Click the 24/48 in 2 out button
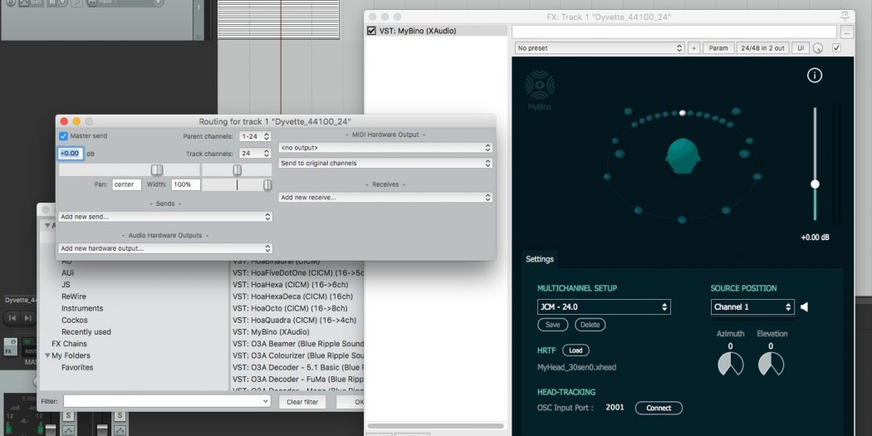 763,48
